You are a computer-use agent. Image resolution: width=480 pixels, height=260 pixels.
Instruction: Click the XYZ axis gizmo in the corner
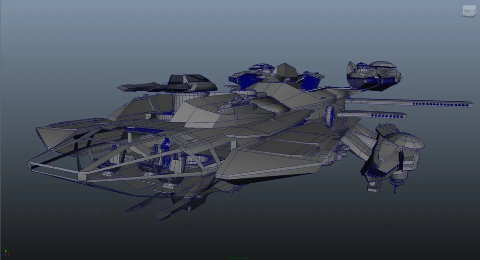tap(6, 253)
